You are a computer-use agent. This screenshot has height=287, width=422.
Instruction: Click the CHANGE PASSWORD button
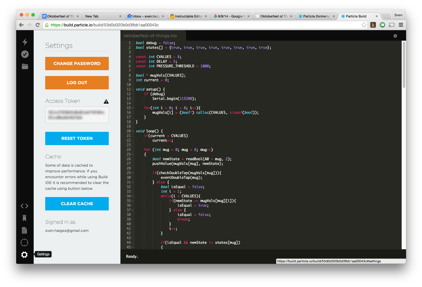77,64
